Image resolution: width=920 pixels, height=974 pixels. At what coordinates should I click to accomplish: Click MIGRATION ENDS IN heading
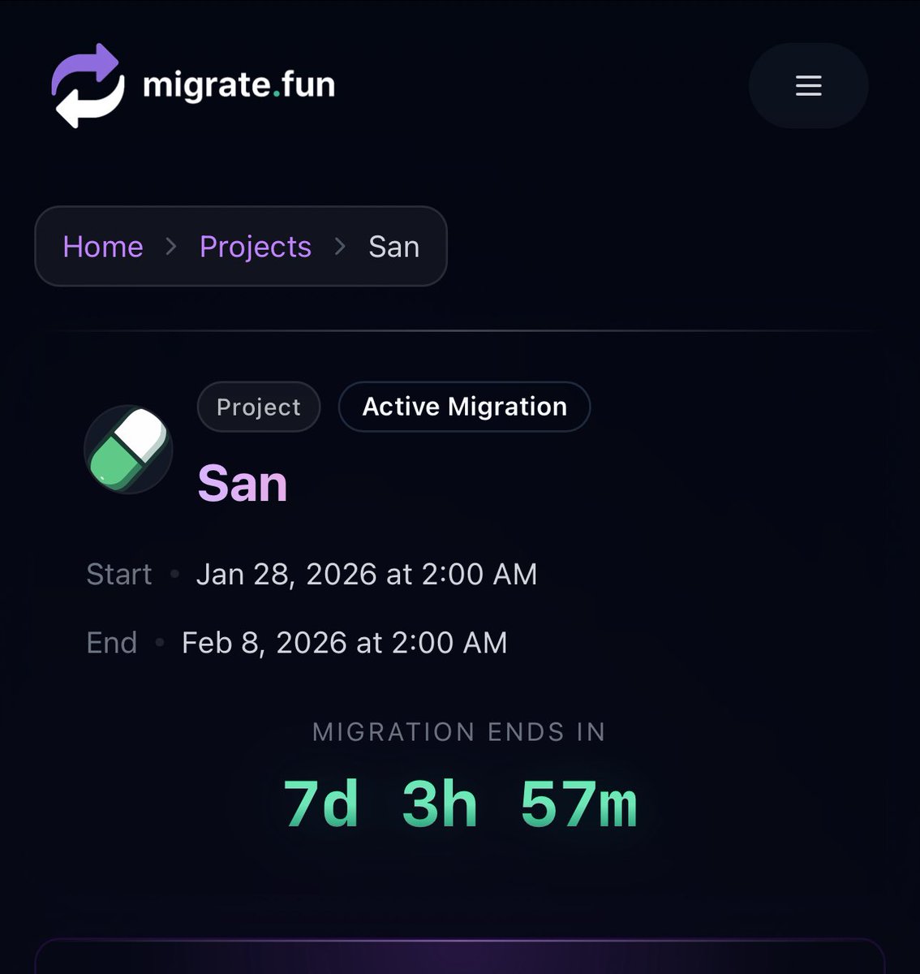(459, 732)
